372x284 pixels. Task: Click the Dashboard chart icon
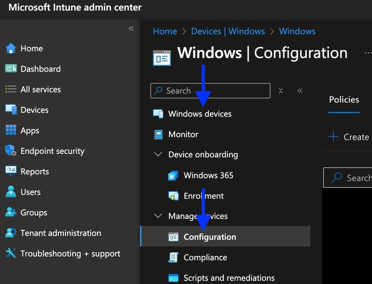click(x=11, y=69)
